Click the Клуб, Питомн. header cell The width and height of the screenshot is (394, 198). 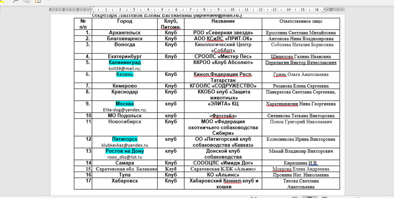pyautogui.click(x=171, y=24)
